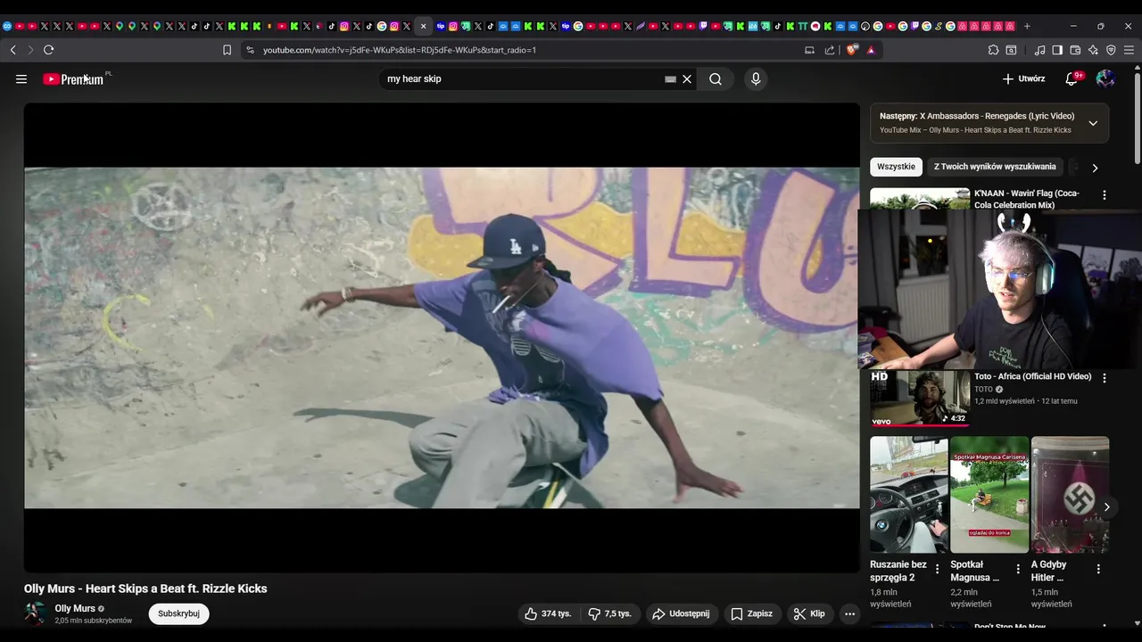Bookmark this page icon

pos(227,50)
